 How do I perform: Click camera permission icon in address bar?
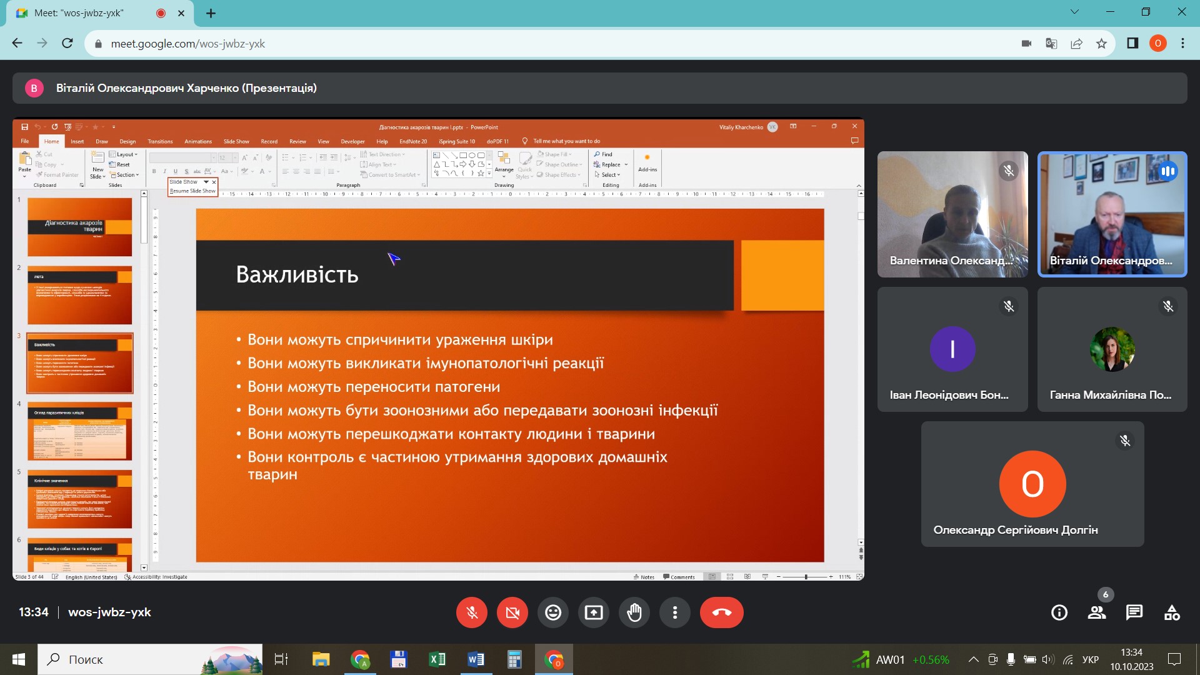click(1026, 43)
